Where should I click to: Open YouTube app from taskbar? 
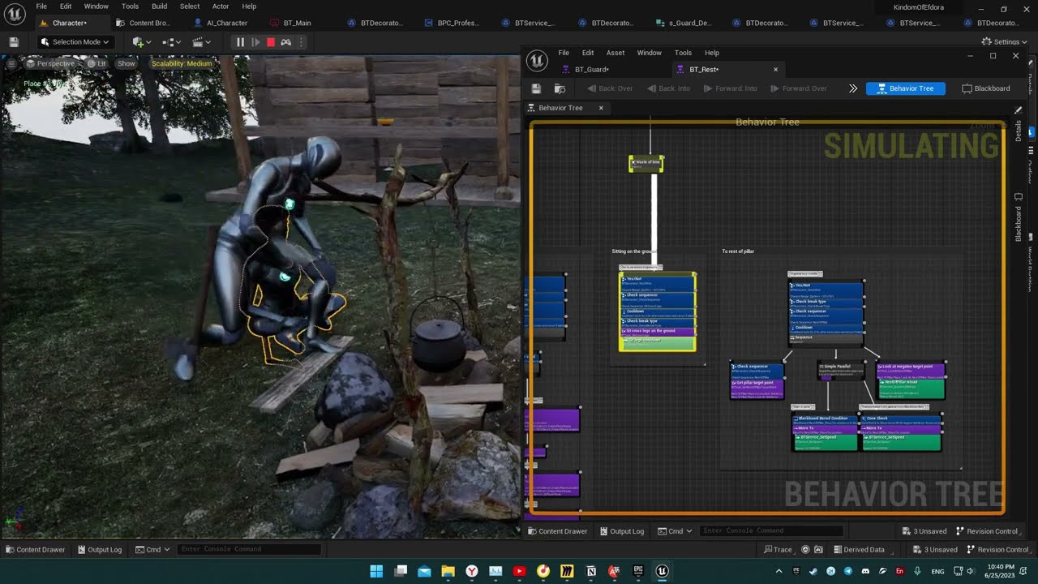(x=519, y=571)
